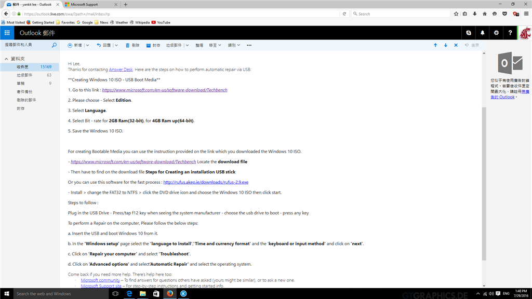The width and height of the screenshot is (532, 299).
Task: Open the Techbench link before 'Locate the'
Action: [x=134, y=162]
